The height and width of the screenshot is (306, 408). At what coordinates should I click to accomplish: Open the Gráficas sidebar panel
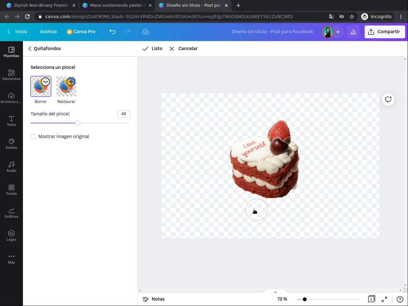(x=11, y=213)
